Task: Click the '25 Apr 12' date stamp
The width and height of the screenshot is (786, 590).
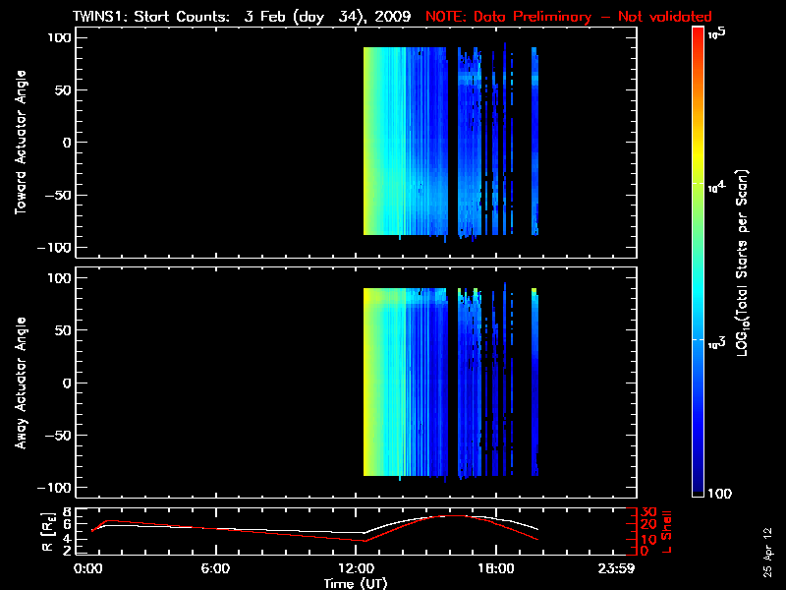Action: (x=768, y=544)
